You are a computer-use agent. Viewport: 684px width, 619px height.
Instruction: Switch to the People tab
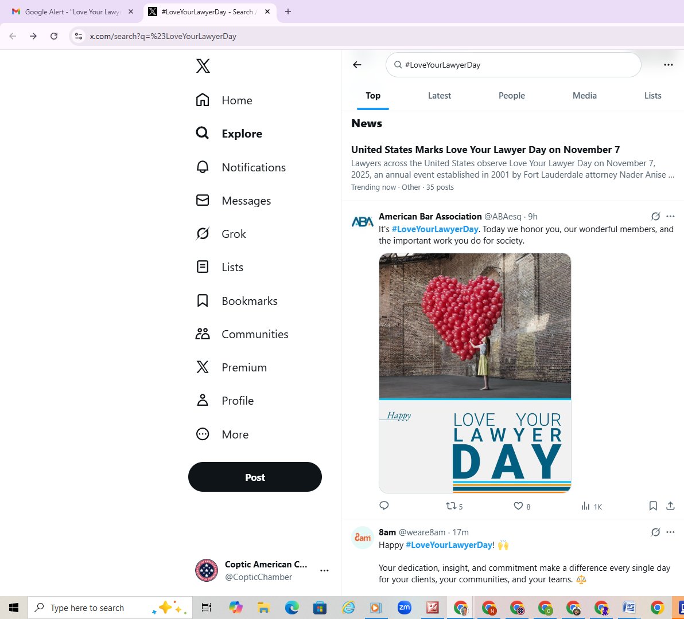tap(512, 95)
